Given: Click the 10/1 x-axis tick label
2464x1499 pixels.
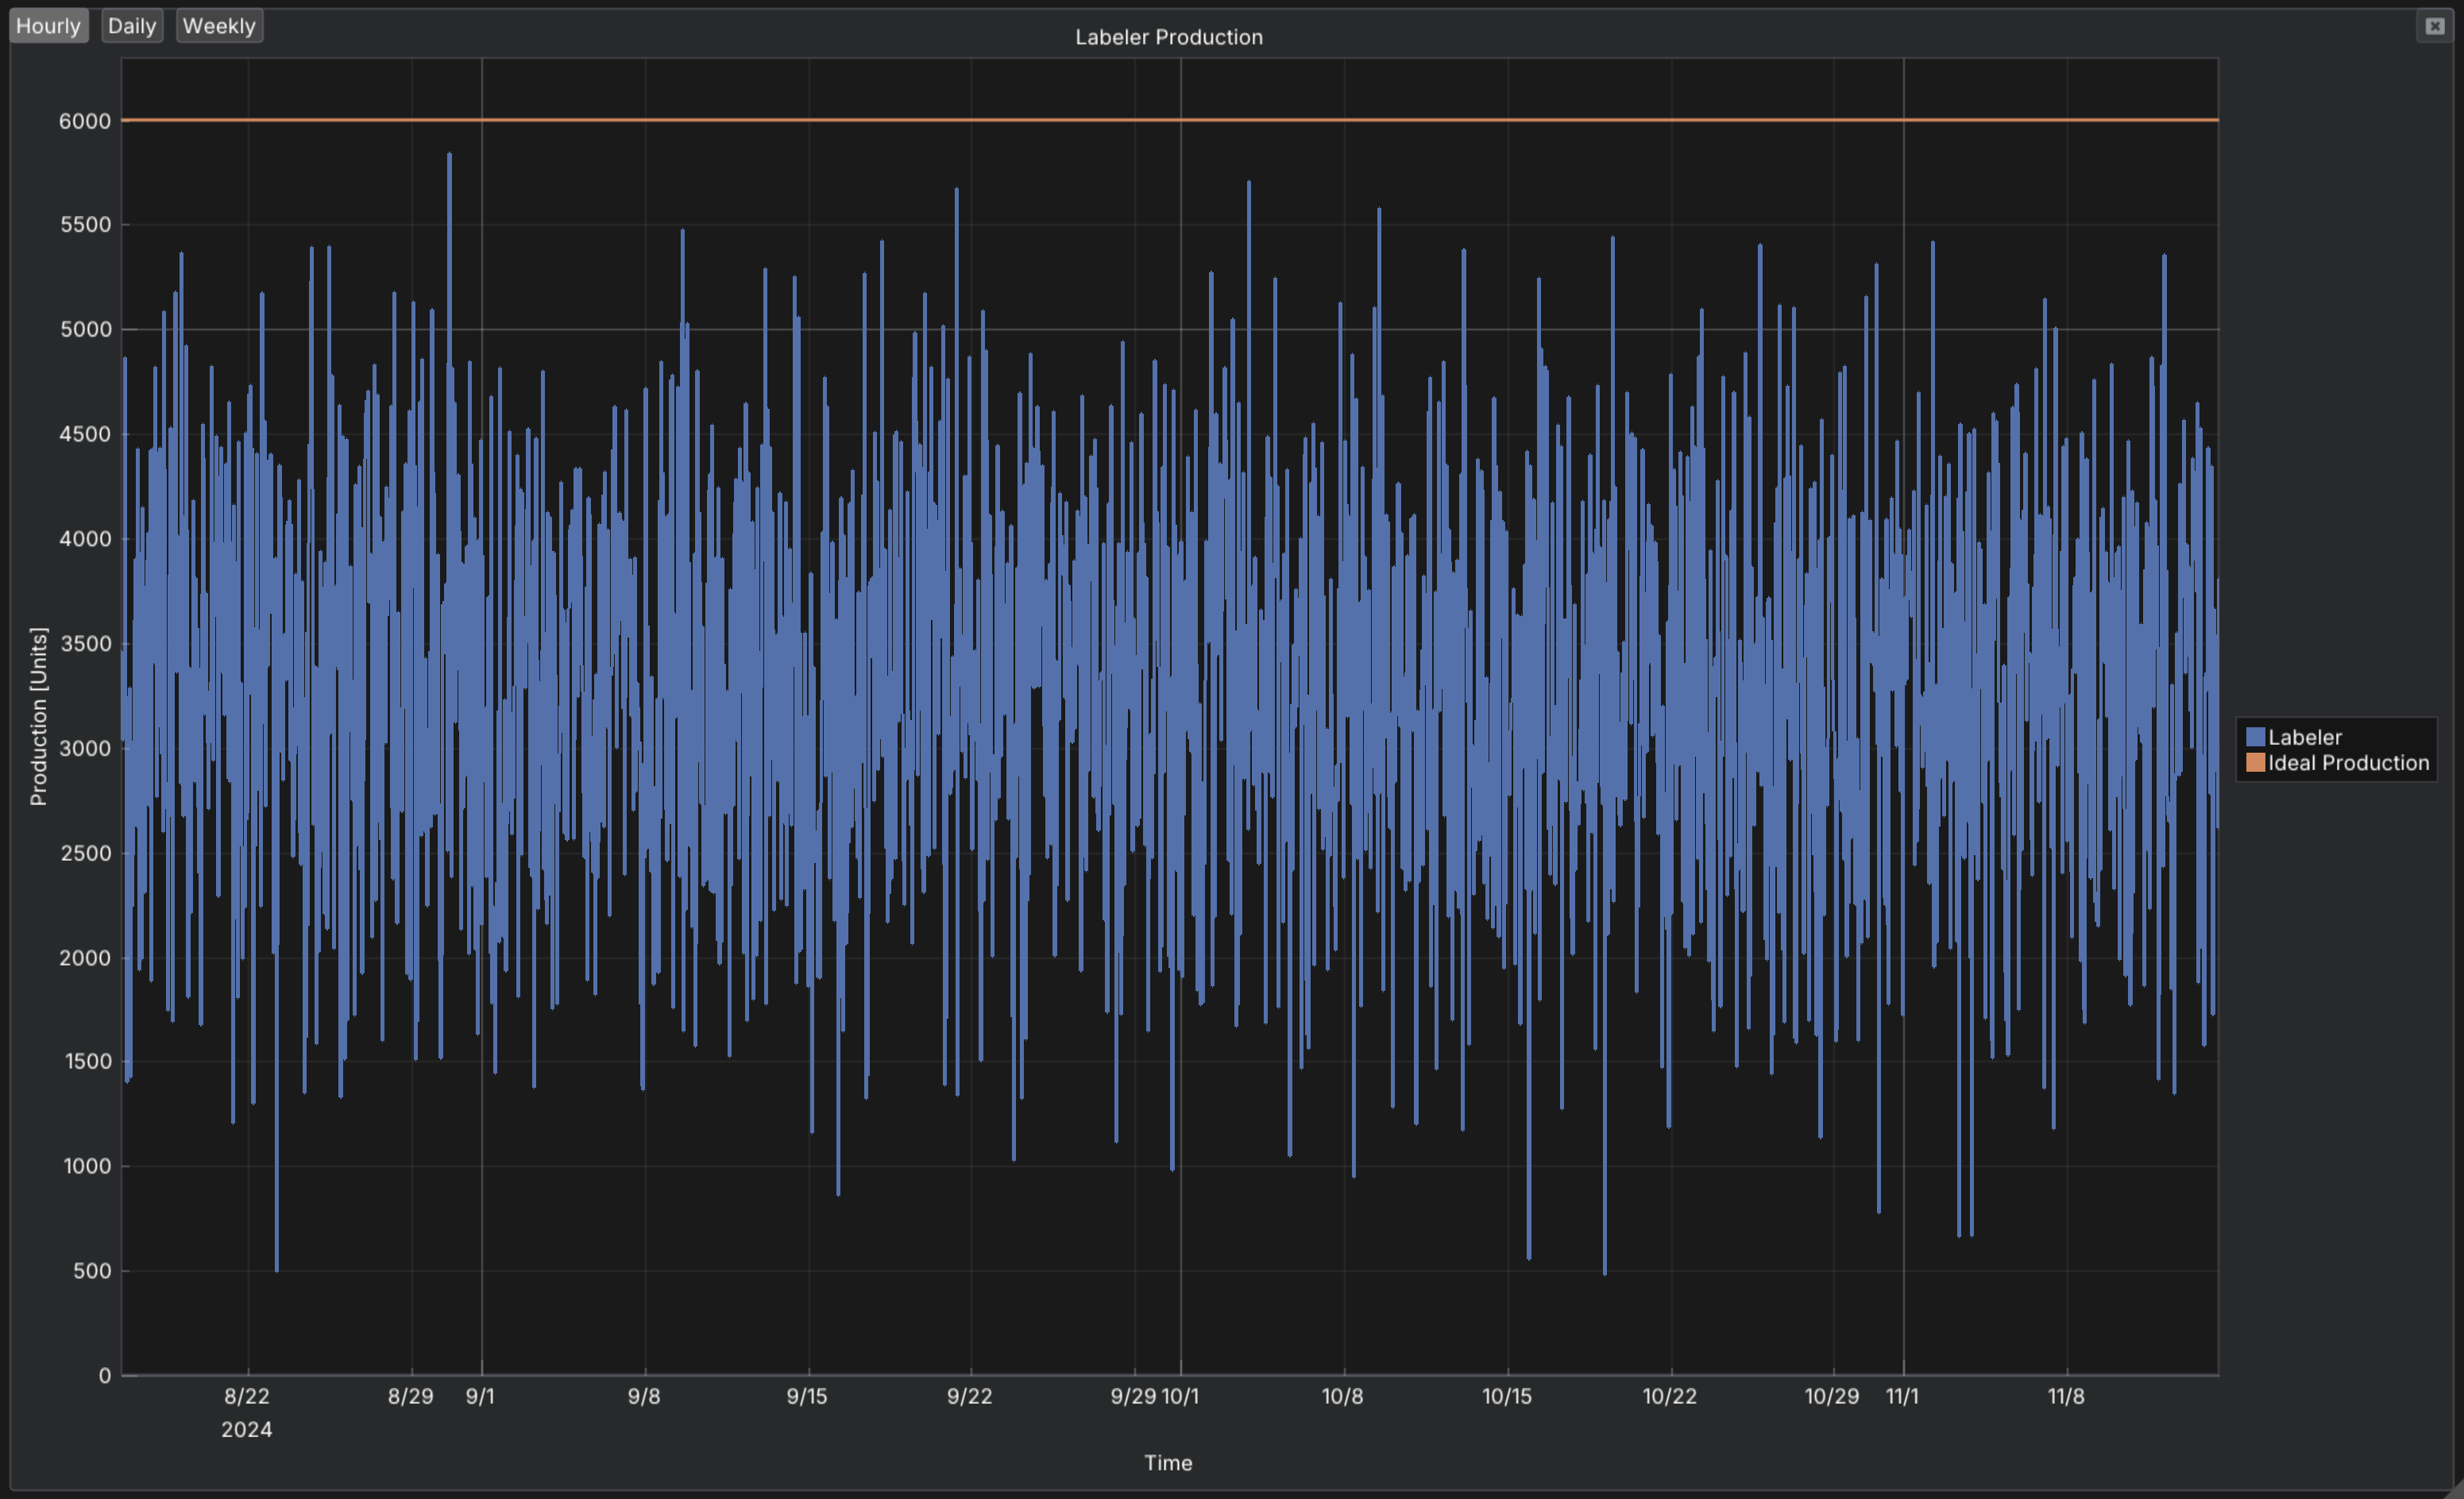Looking at the screenshot, I should point(1180,1397).
